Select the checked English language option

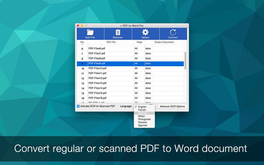tap(142, 107)
